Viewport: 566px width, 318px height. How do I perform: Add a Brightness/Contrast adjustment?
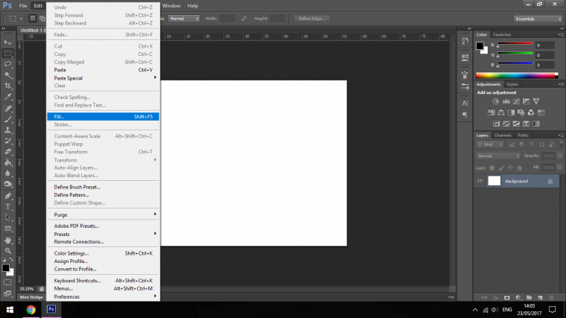coord(496,101)
